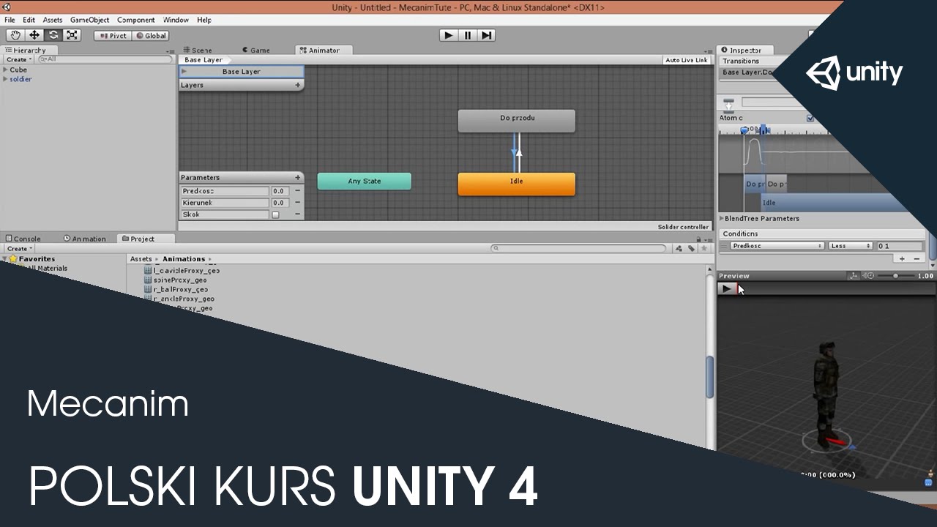Open the Predkosc condition parameter dropdown
The image size is (937, 527).
[x=777, y=246]
